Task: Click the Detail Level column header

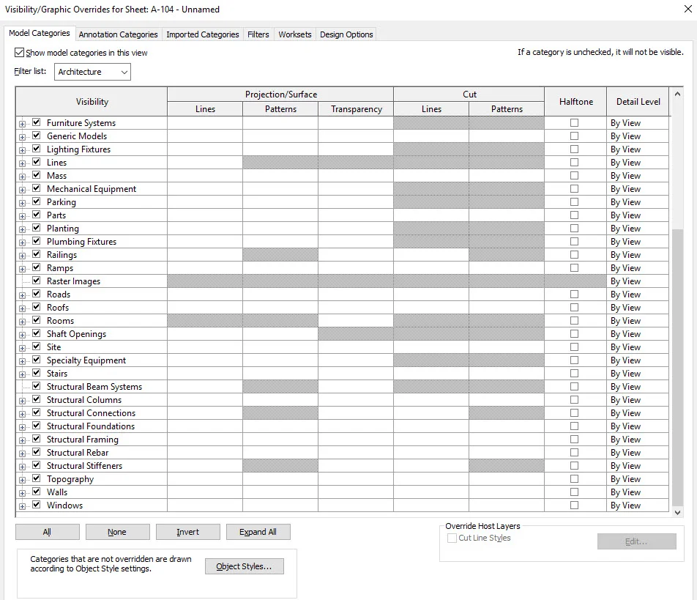Action: 638,101
